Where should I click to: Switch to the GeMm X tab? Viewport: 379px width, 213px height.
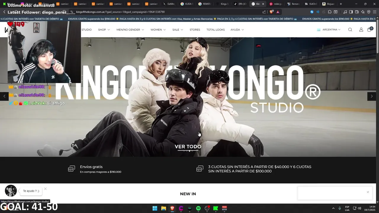pyautogui.click(x=169, y=4)
